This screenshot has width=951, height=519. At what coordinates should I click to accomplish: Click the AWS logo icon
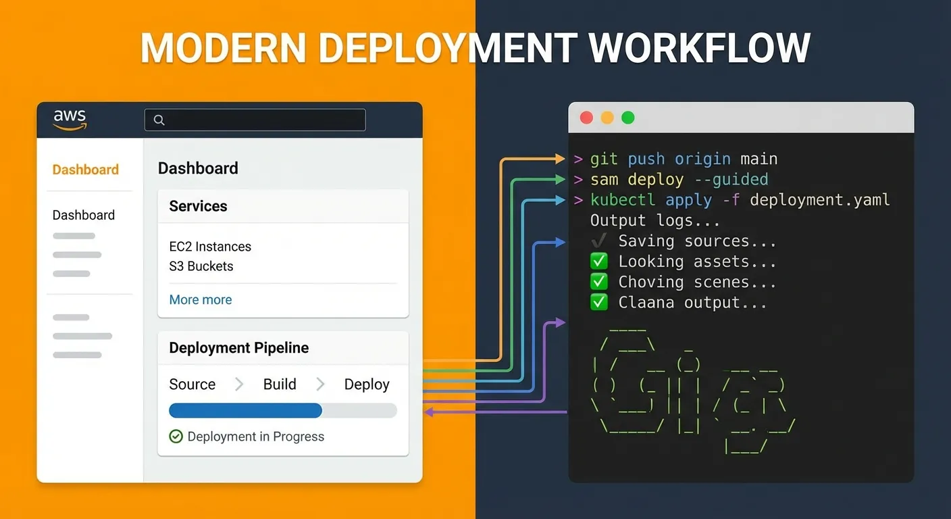pos(70,120)
